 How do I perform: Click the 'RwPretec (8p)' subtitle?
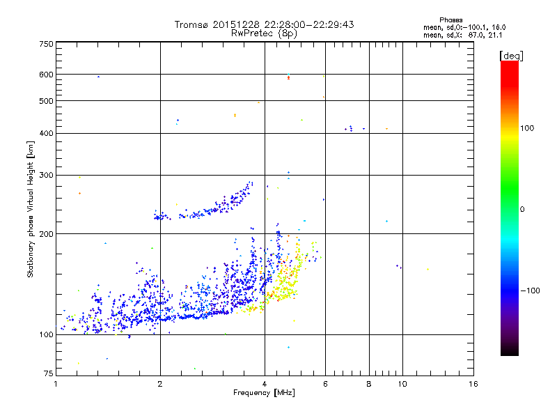tap(264, 33)
